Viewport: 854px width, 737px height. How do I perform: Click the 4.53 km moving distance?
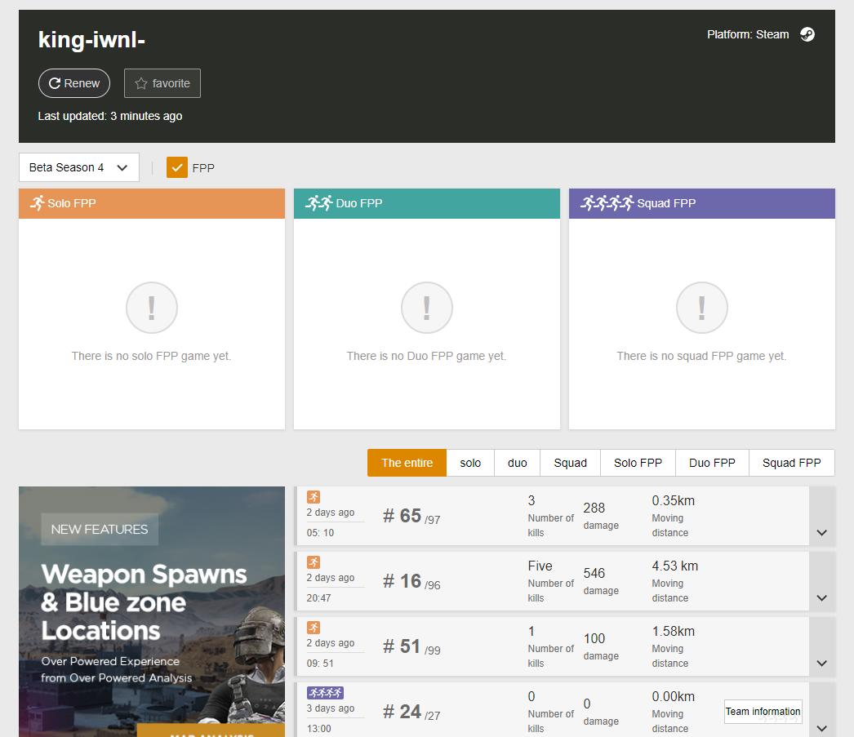[675, 566]
